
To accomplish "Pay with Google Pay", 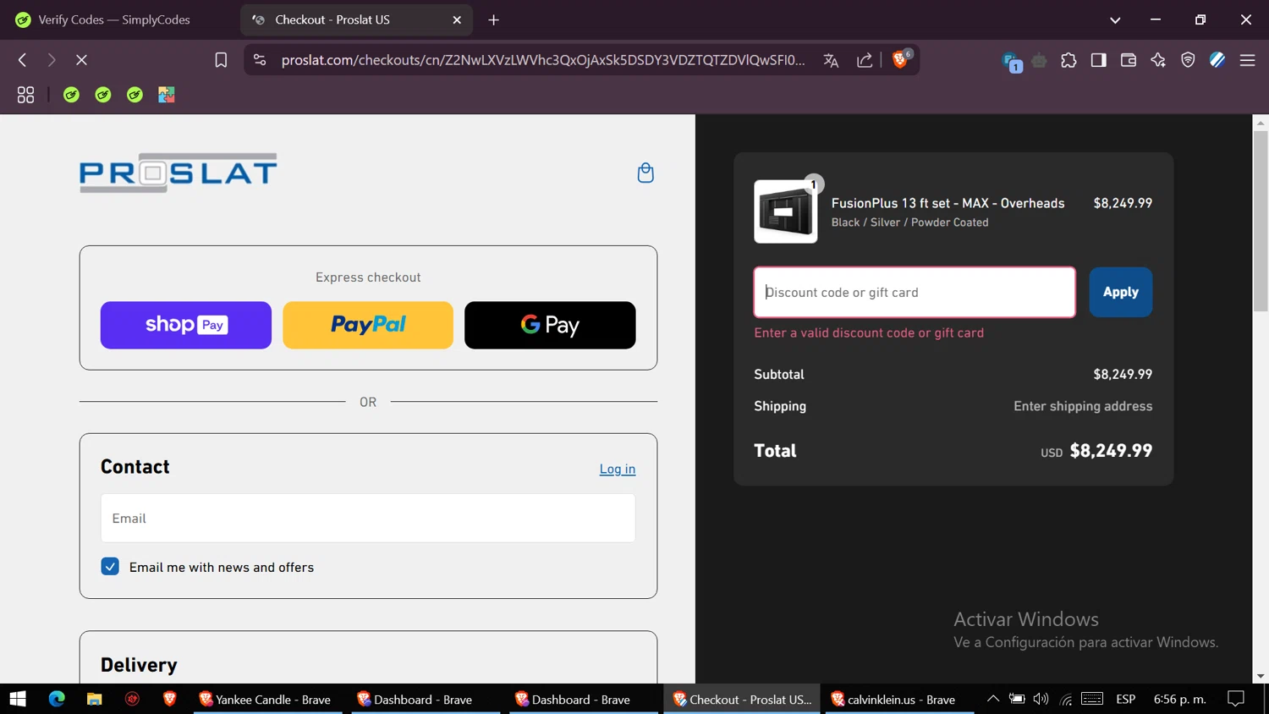I will 550,325.
